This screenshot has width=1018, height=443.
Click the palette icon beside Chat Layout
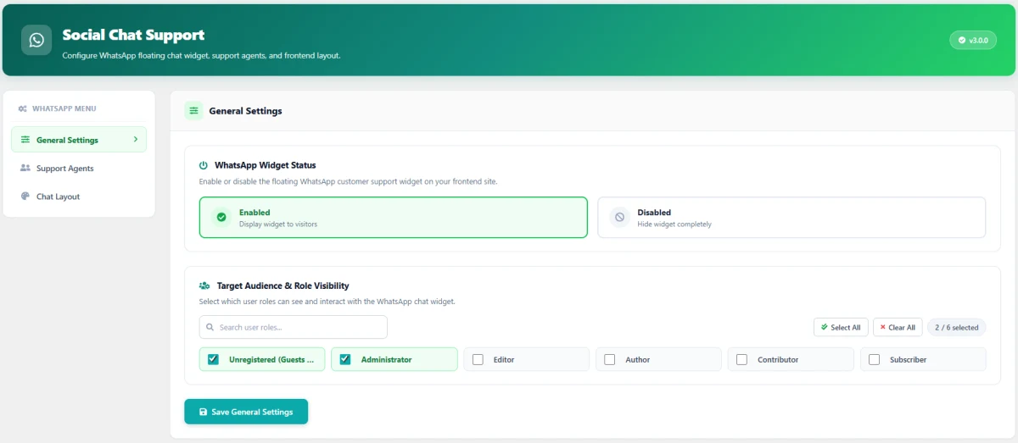click(x=25, y=197)
